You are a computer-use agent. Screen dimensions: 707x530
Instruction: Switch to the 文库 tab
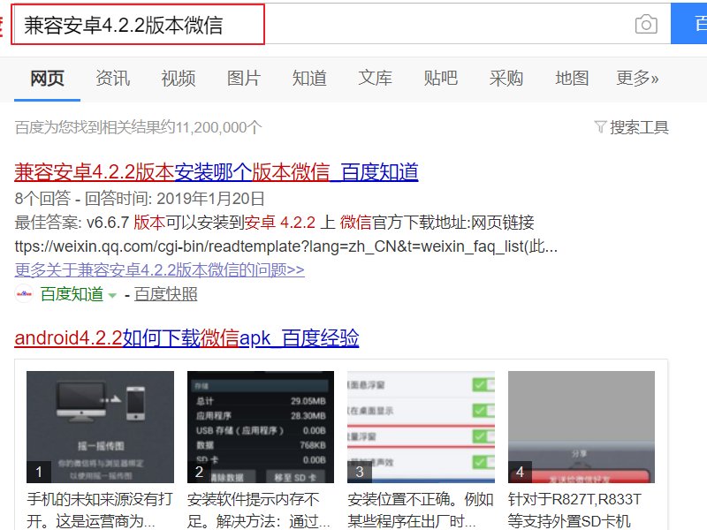375,78
